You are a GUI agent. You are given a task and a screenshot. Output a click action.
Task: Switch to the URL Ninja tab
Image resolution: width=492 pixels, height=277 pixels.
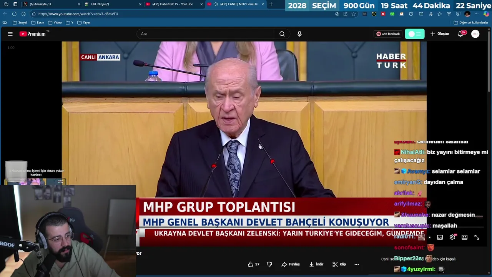113,4
